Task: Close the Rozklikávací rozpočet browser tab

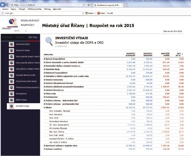Action: coord(122,5)
